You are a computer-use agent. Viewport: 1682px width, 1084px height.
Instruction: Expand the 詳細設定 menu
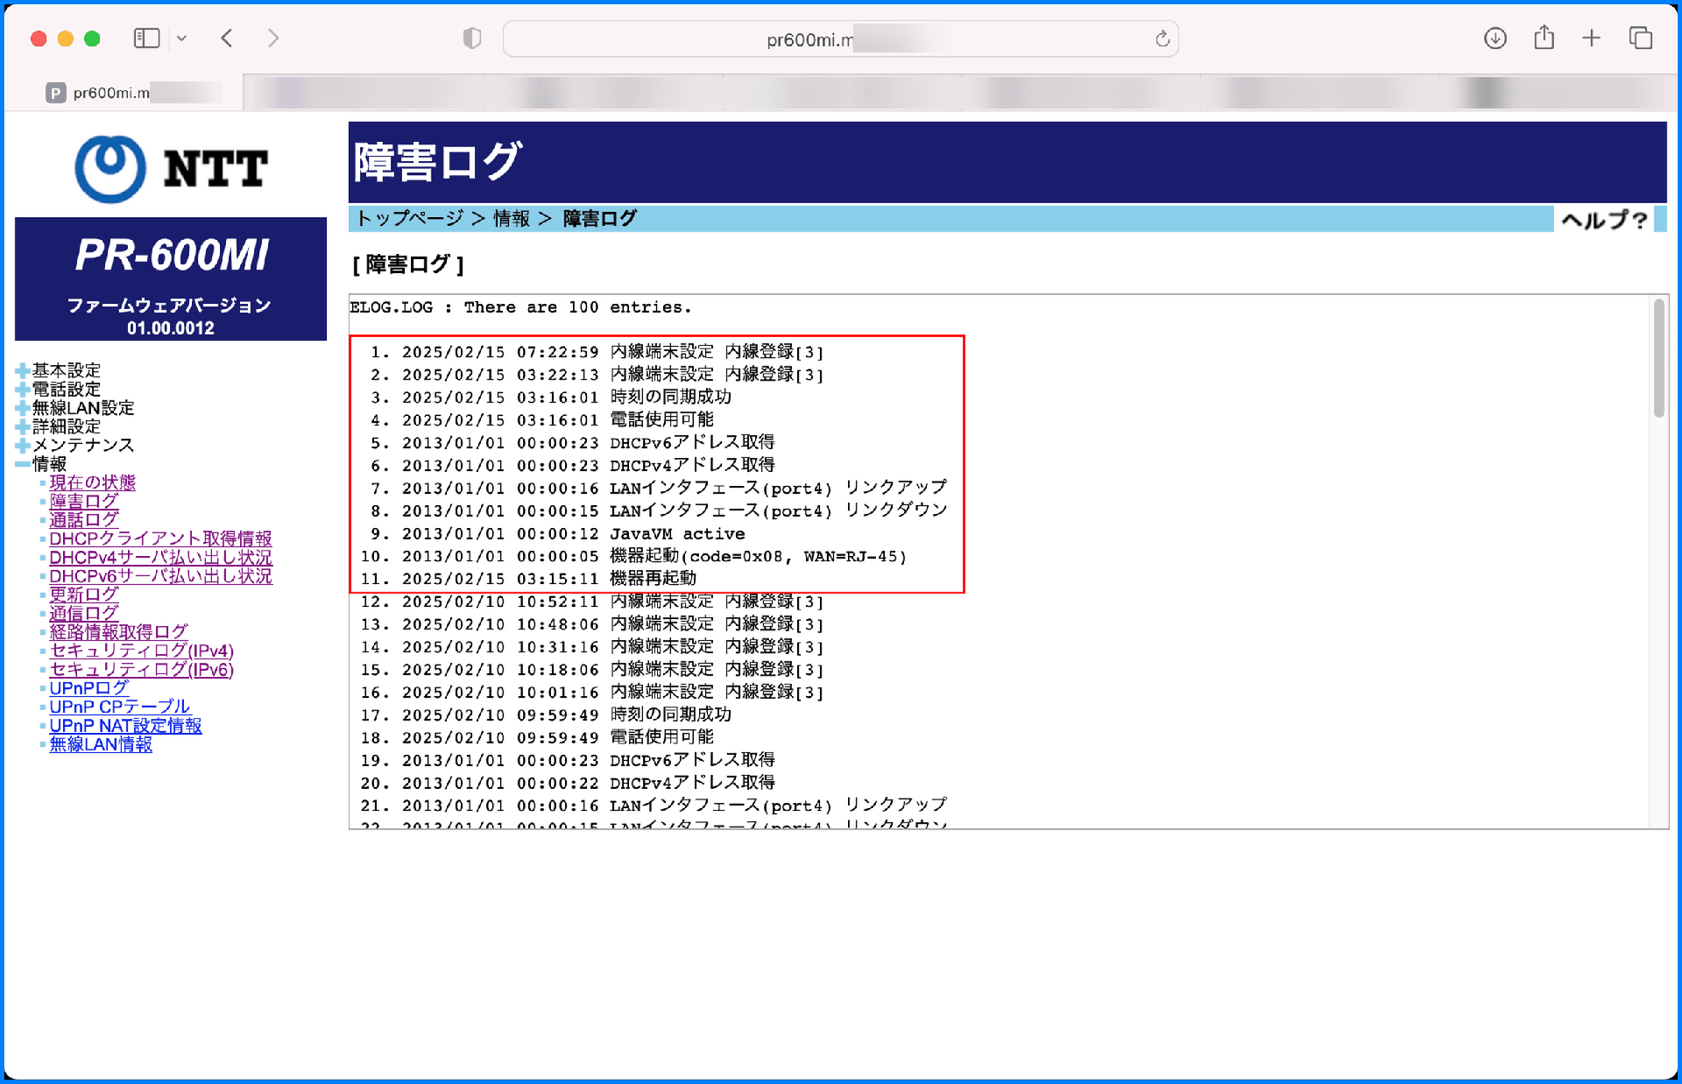coord(59,426)
